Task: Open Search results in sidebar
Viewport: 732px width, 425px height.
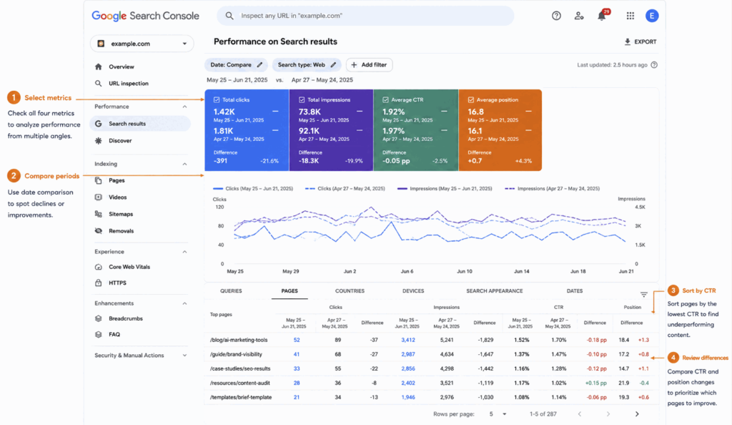Action: (140, 124)
